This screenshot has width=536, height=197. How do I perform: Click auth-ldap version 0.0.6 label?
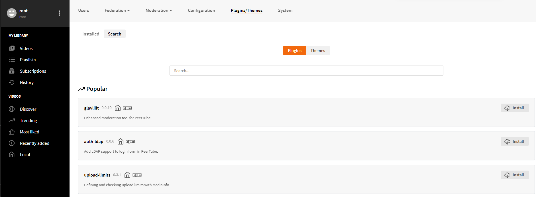click(x=110, y=141)
